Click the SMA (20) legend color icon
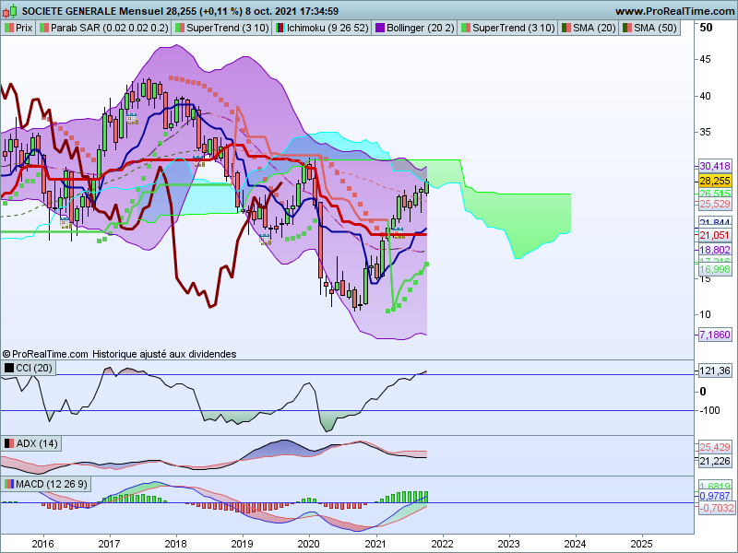 [566, 28]
